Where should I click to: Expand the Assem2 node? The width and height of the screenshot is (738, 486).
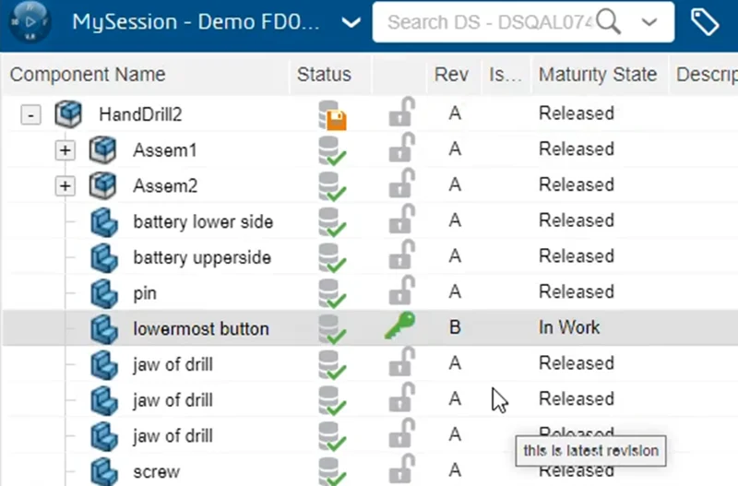click(65, 186)
